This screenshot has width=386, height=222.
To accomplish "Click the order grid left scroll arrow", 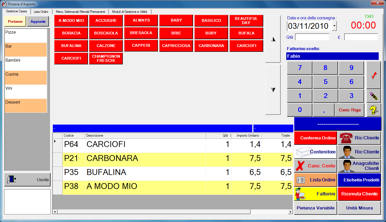I will tap(55, 212).
